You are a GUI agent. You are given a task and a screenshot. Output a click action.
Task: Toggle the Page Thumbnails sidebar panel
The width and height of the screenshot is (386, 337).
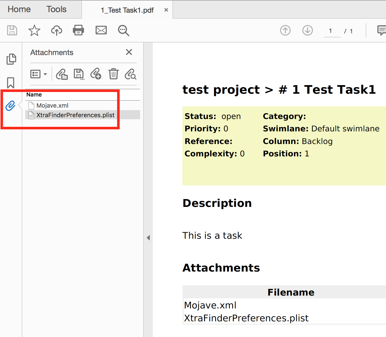tap(11, 59)
